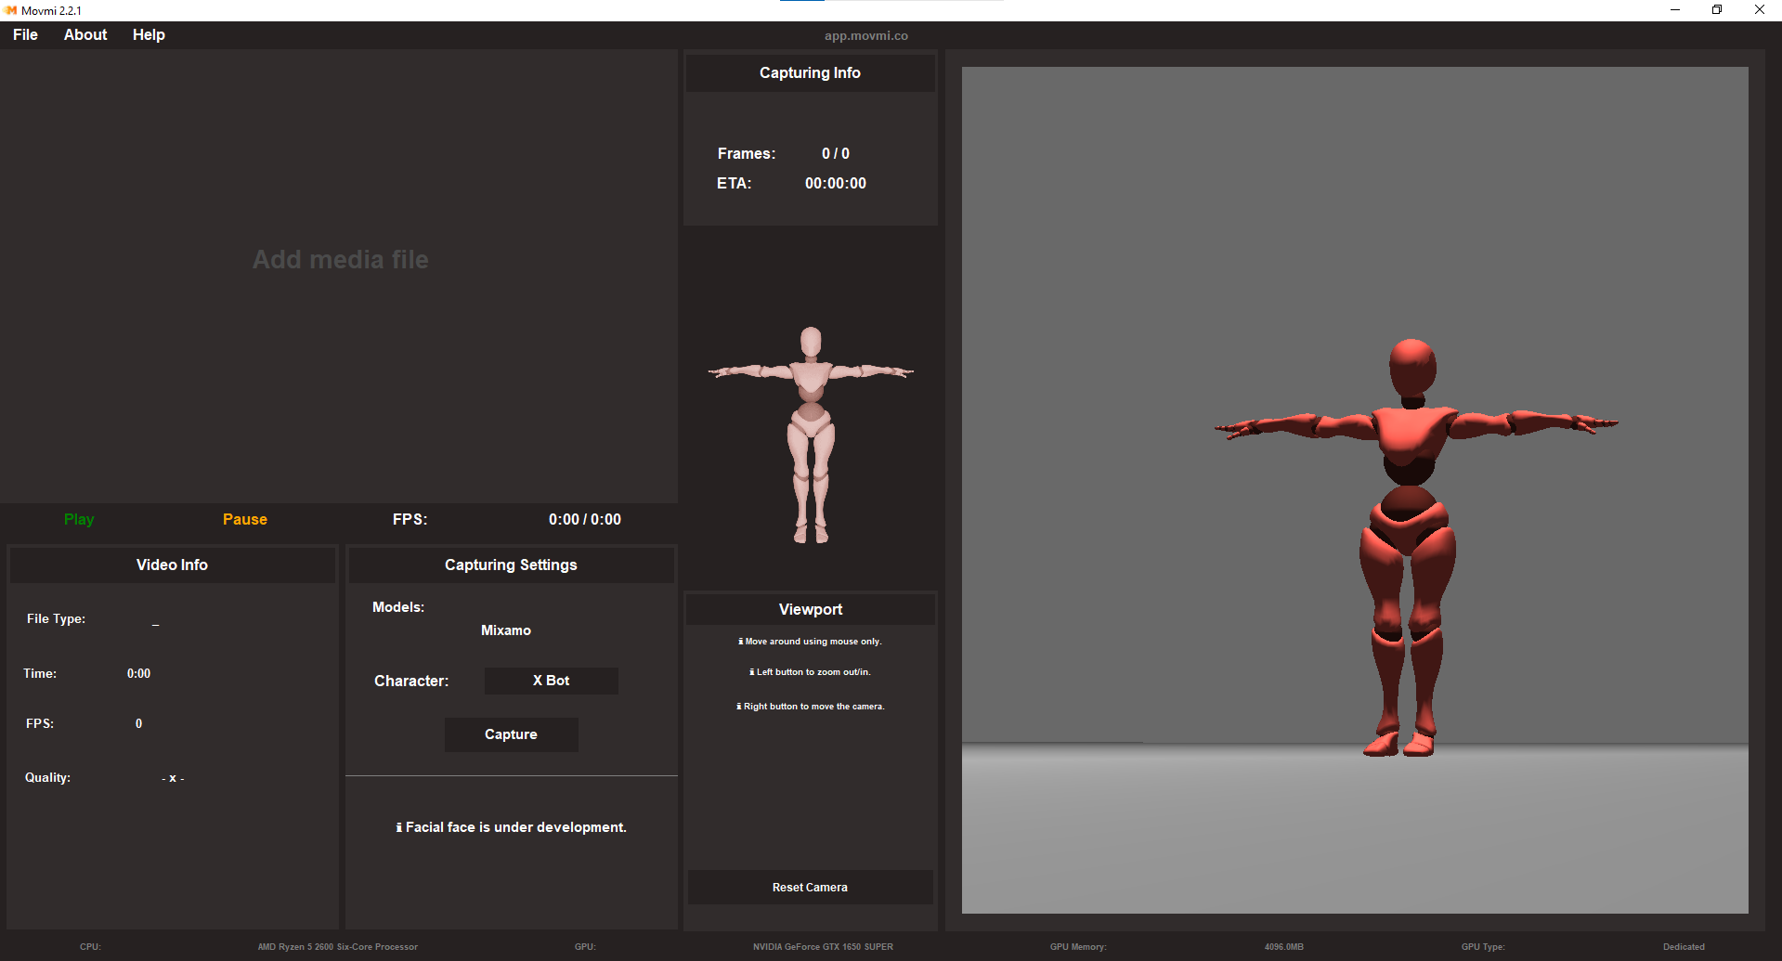Click the info icon before 'Facial face is under development'
The width and height of the screenshot is (1782, 961).
[x=399, y=826]
